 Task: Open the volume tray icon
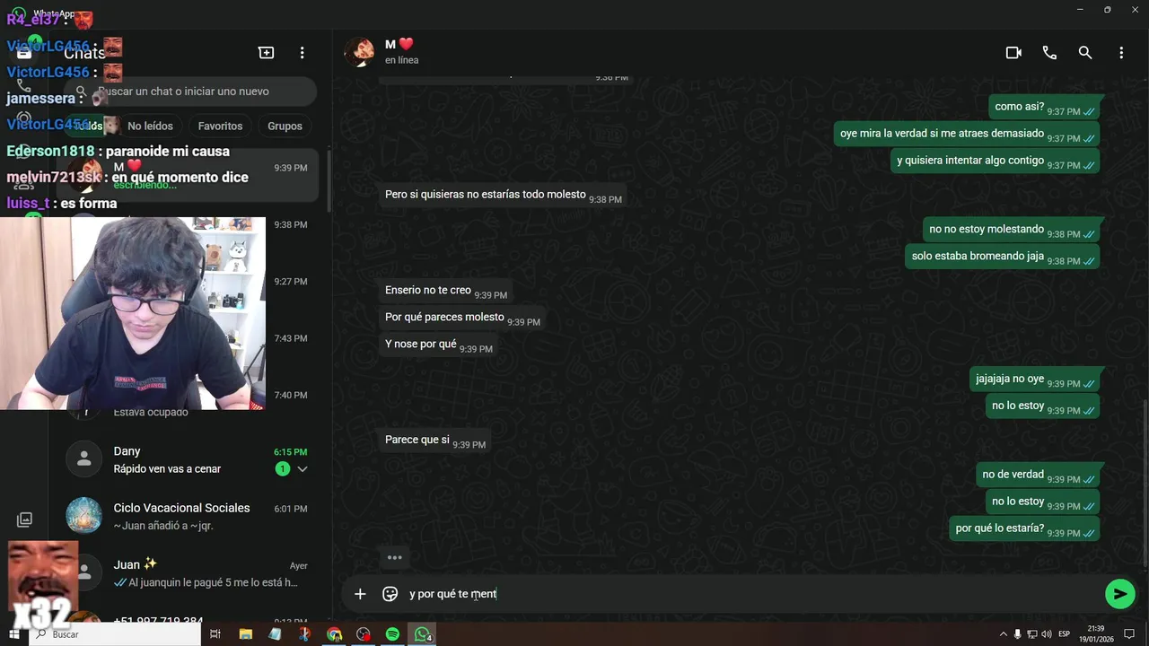pyautogui.click(x=1046, y=634)
